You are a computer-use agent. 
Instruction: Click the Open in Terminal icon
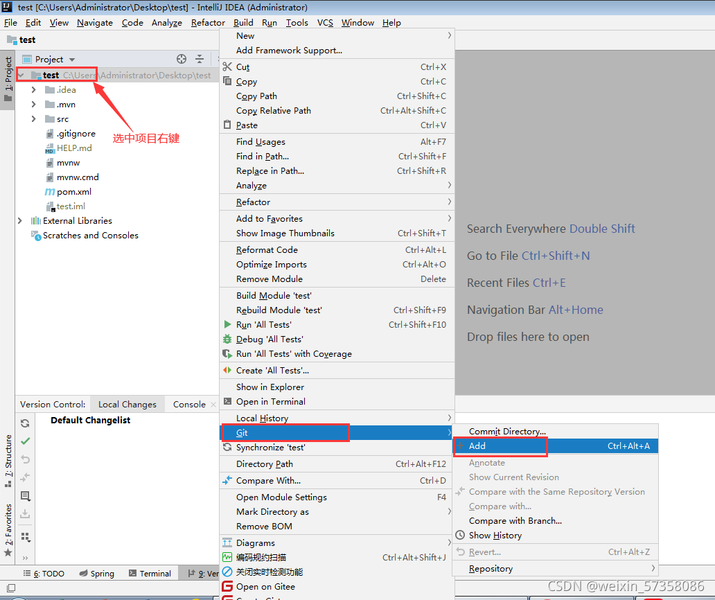pyautogui.click(x=227, y=401)
